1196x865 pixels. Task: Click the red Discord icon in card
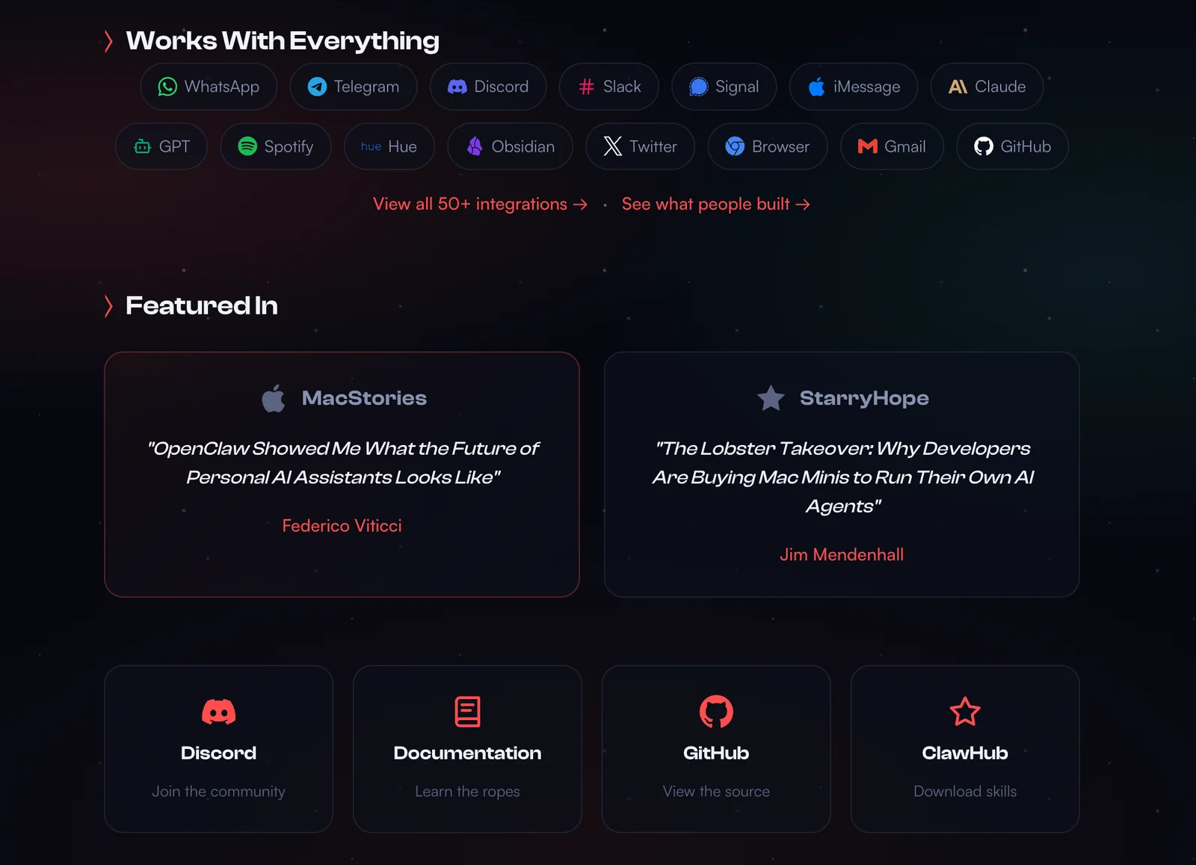click(x=218, y=712)
